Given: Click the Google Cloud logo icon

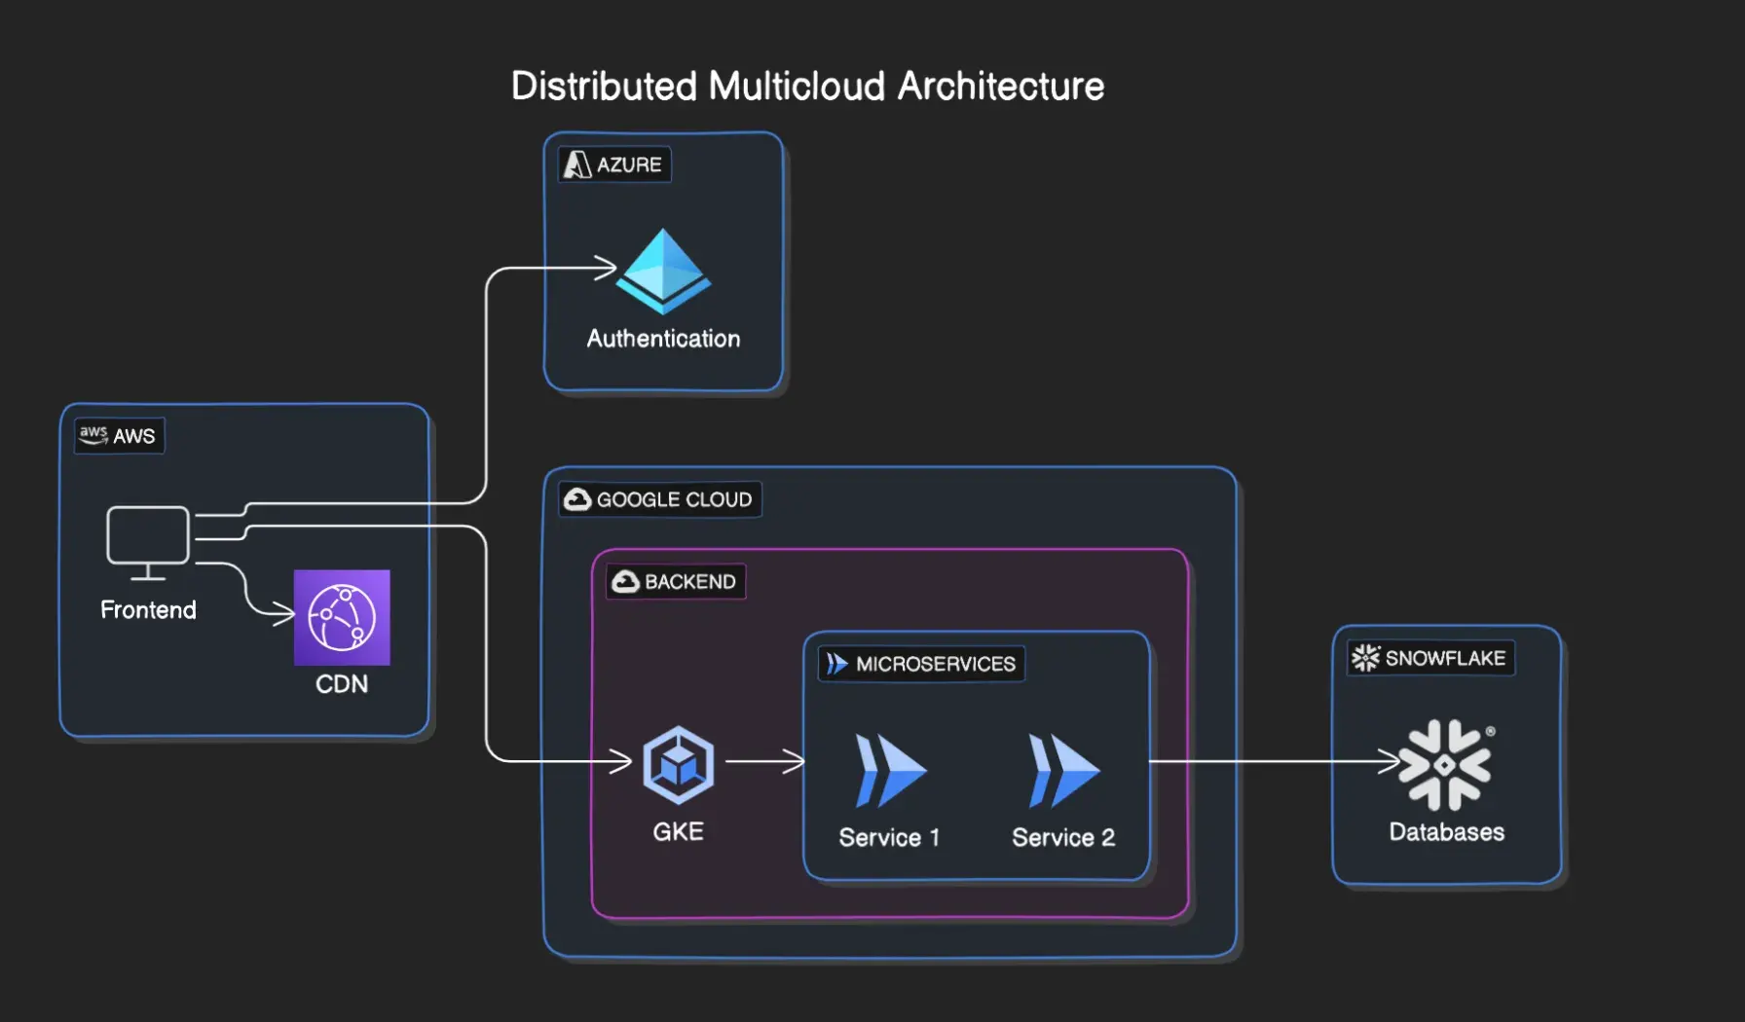Looking at the screenshot, I should pyautogui.click(x=577, y=499).
